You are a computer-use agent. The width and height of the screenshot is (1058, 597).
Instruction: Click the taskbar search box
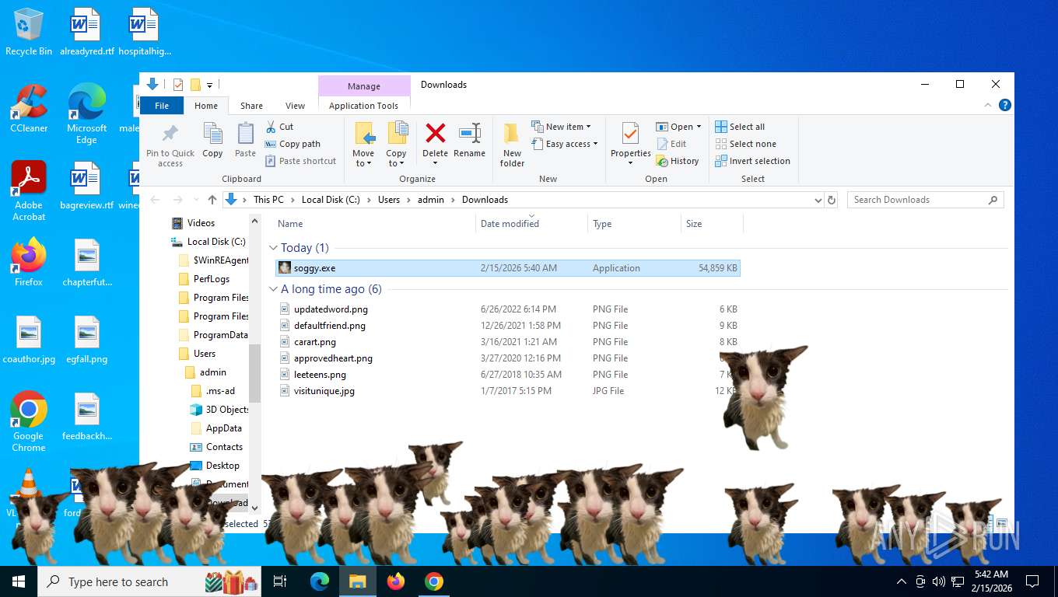pos(149,581)
